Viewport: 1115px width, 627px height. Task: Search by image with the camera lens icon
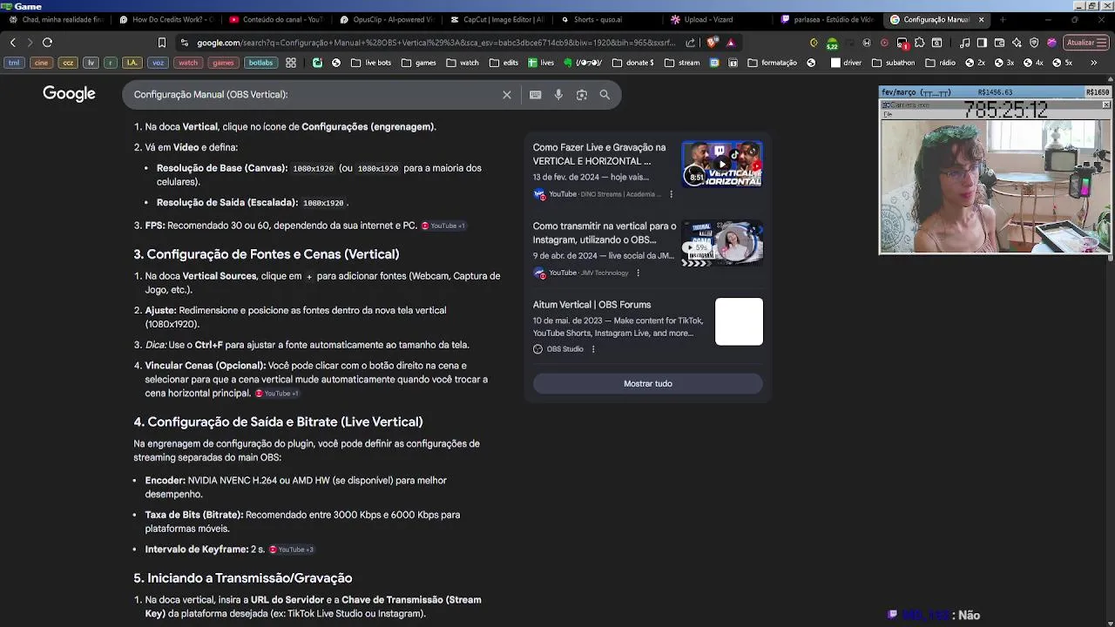pyautogui.click(x=582, y=95)
